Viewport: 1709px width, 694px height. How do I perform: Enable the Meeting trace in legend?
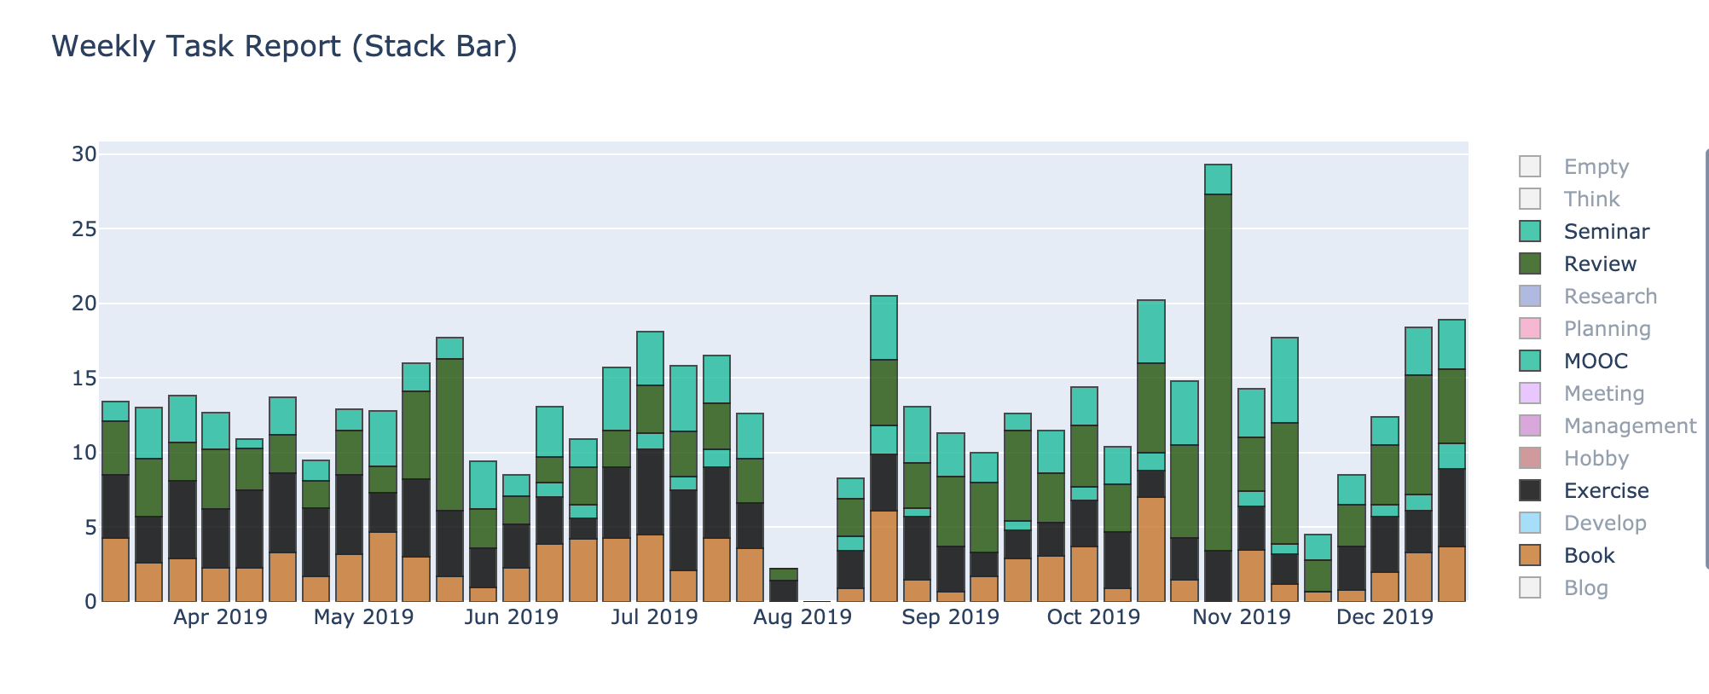(x=1603, y=393)
